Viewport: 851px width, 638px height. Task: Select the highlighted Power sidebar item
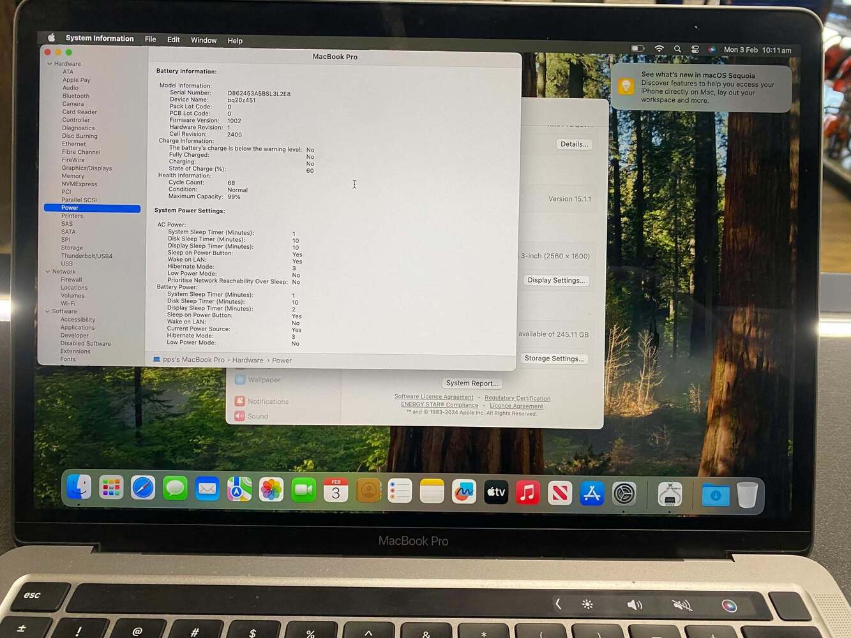click(92, 208)
